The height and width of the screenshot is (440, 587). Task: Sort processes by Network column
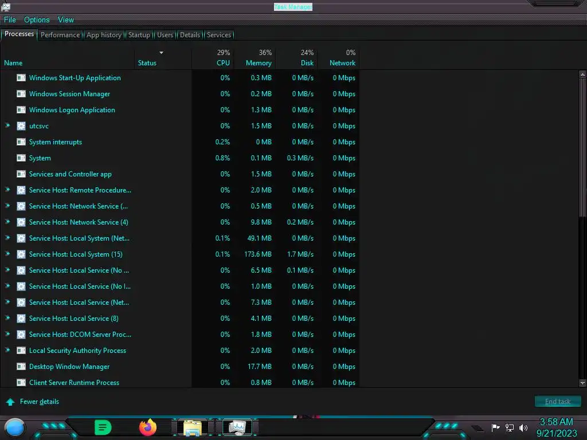click(338, 58)
